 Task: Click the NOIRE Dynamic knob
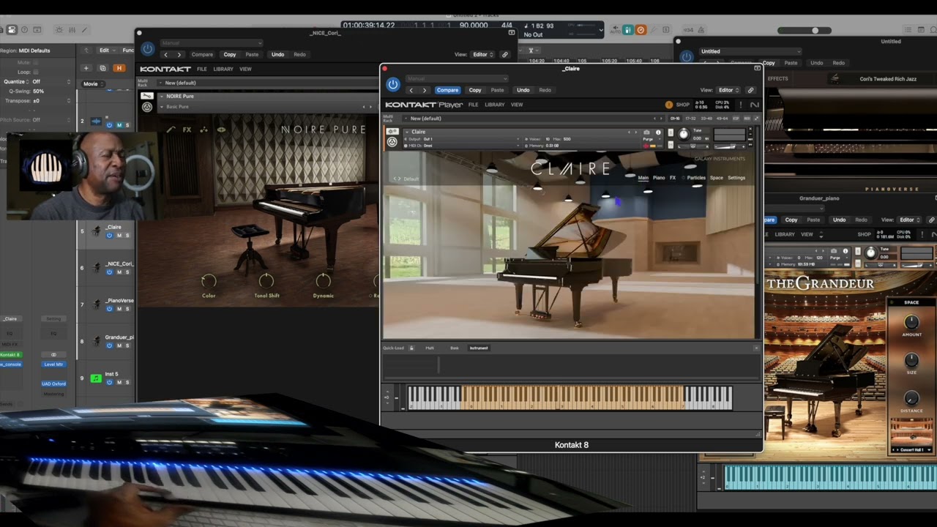tap(323, 281)
